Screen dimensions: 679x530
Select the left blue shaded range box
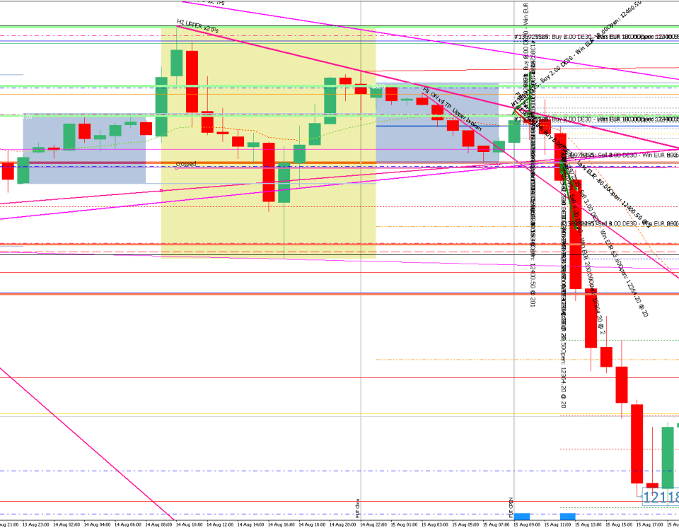[x=83, y=170]
